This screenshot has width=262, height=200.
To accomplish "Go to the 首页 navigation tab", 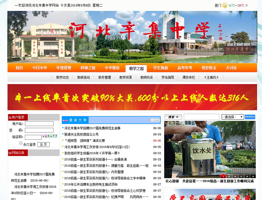I will point(19,68).
